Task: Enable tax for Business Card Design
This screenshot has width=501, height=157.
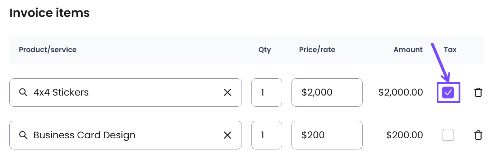Action: click(x=448, y=135)
